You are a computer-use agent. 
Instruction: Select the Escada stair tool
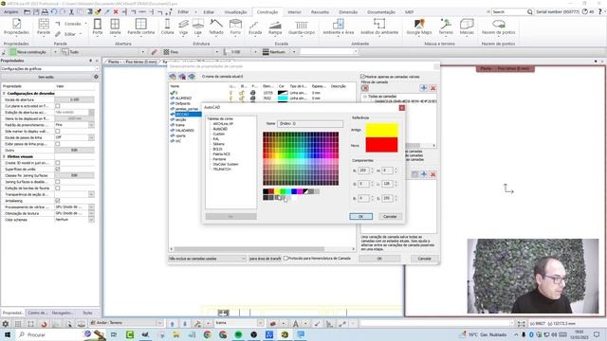[x=255, y=27]
